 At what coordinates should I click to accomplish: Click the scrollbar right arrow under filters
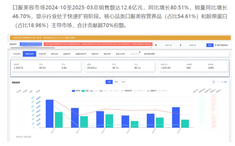coord(152,48)
